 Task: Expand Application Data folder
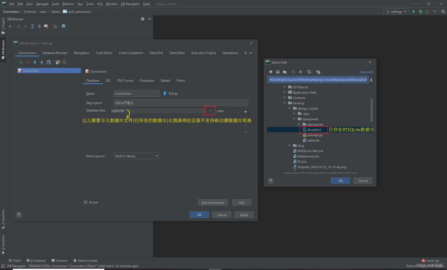coord(284,92)
